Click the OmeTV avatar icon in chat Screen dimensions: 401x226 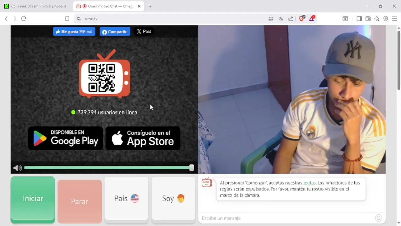pyautogui.click(x=207, y=182)
